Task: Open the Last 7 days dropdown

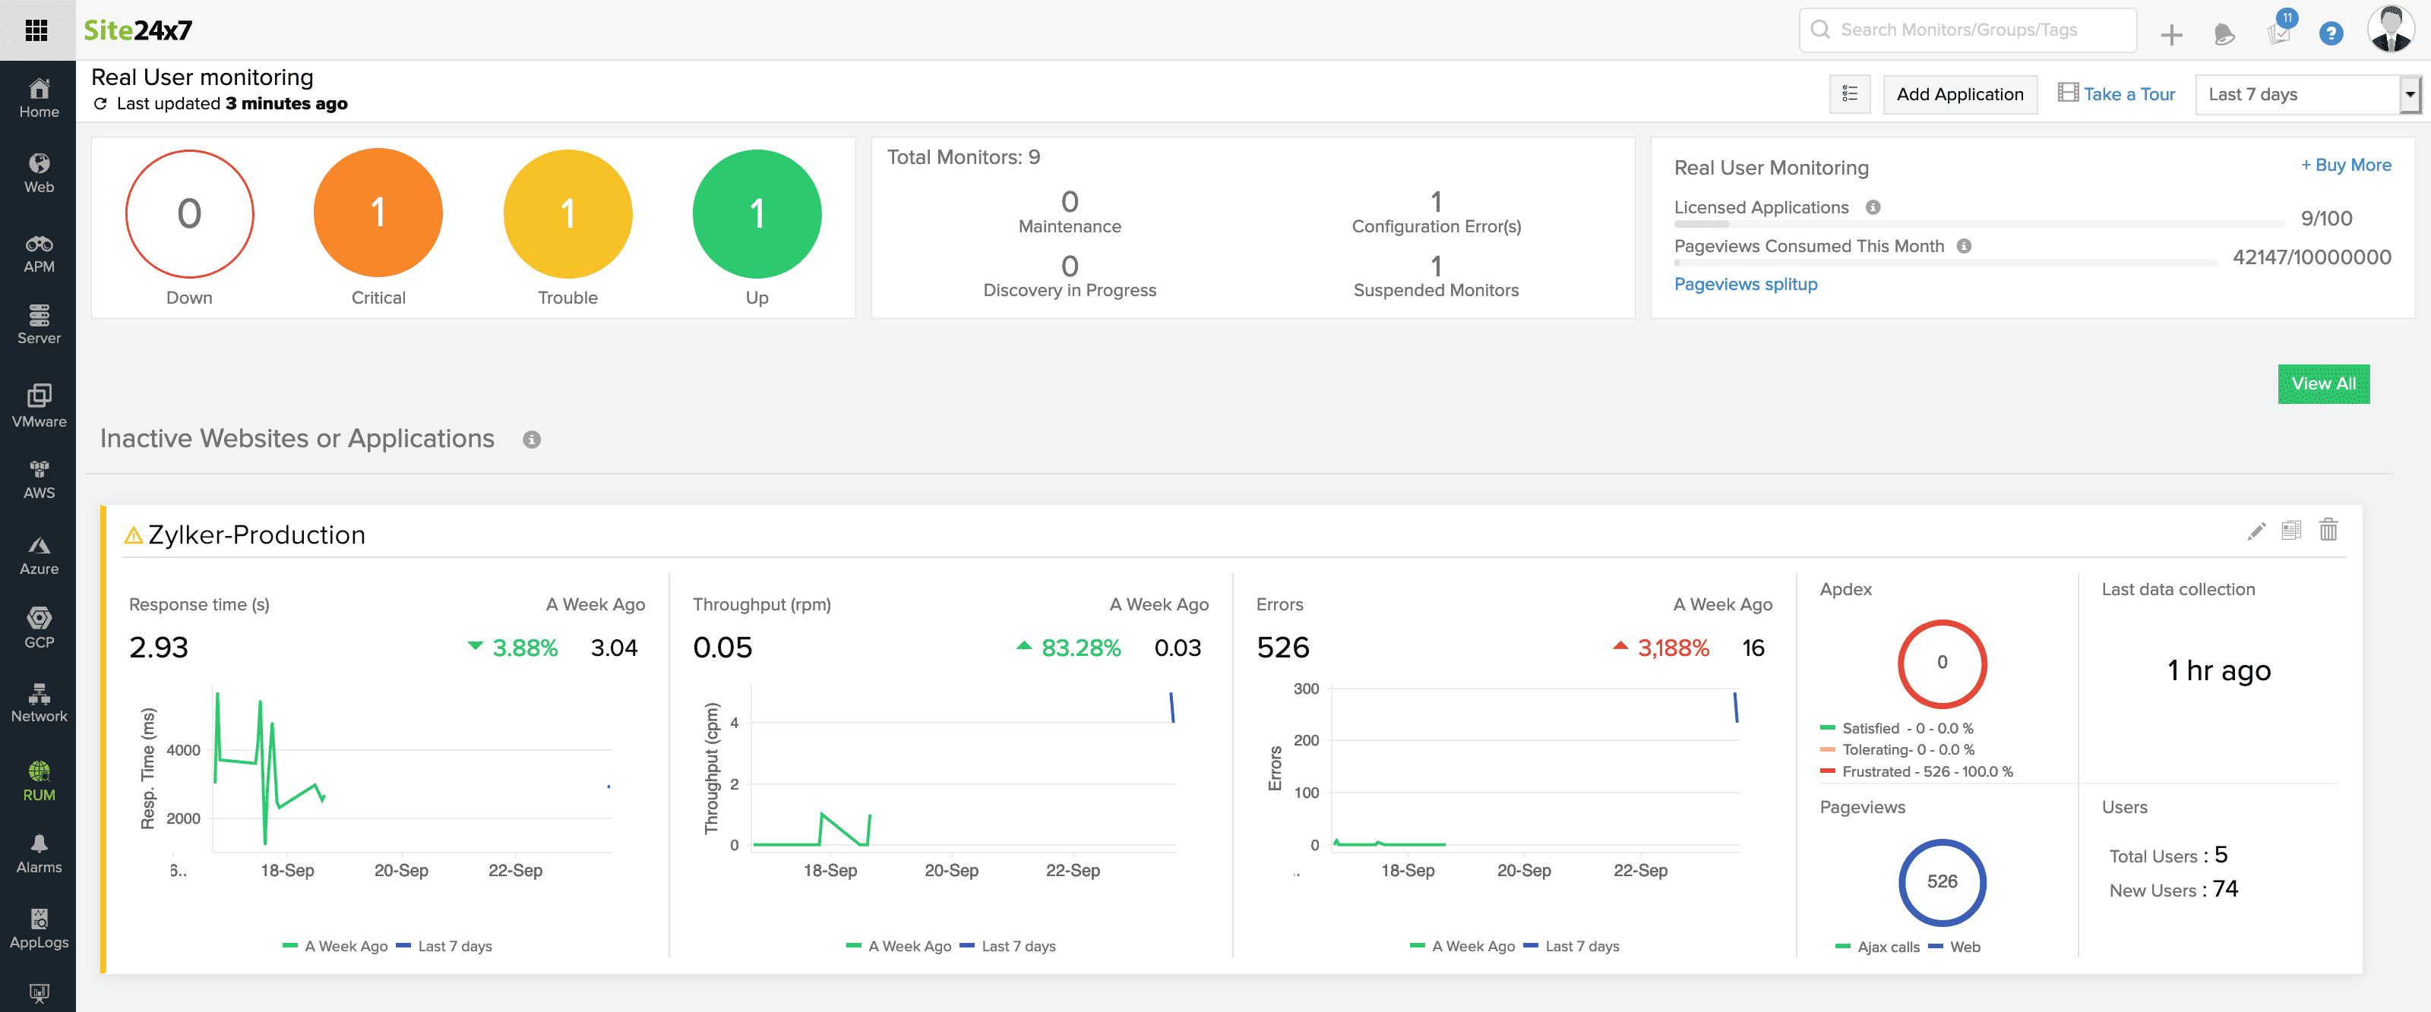Action: (2306, 94)
